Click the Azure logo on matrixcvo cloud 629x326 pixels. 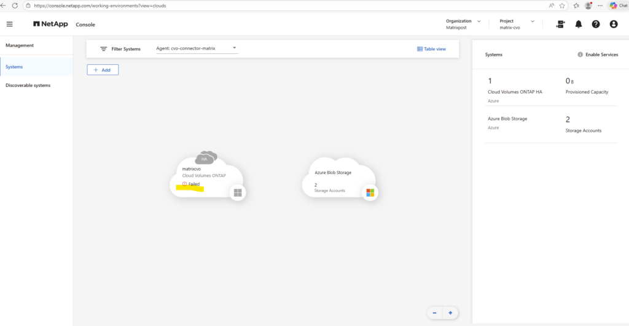[238, 193]
